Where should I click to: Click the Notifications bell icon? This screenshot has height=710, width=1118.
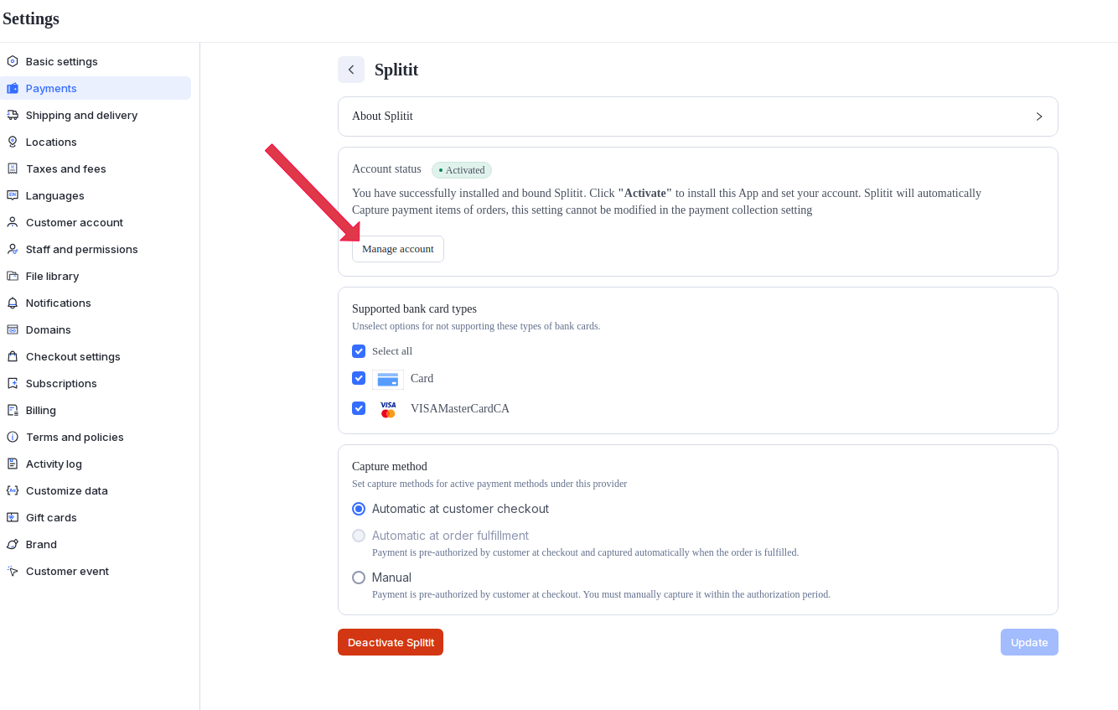point(13,303)
